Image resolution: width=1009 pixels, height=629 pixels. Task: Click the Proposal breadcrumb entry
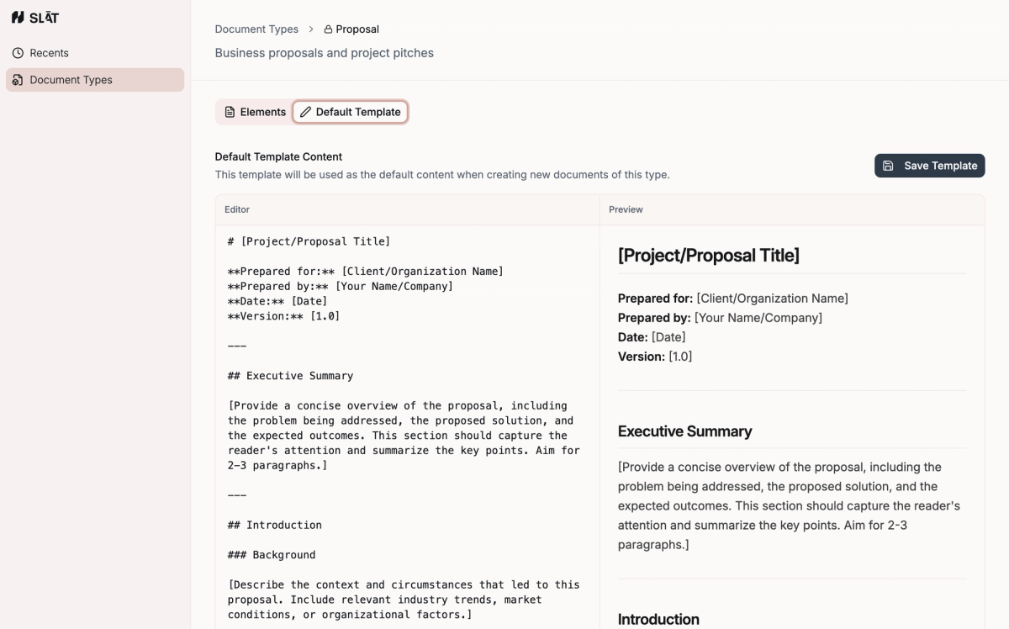pos(357,29)
